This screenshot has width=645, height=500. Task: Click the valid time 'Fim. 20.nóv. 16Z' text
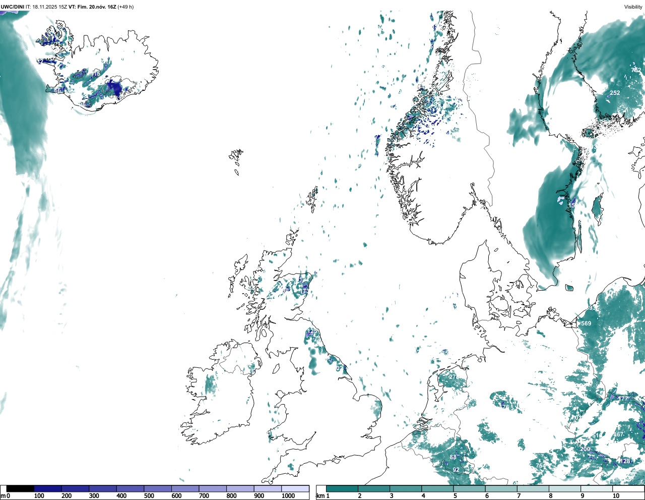tap(97, 7)
